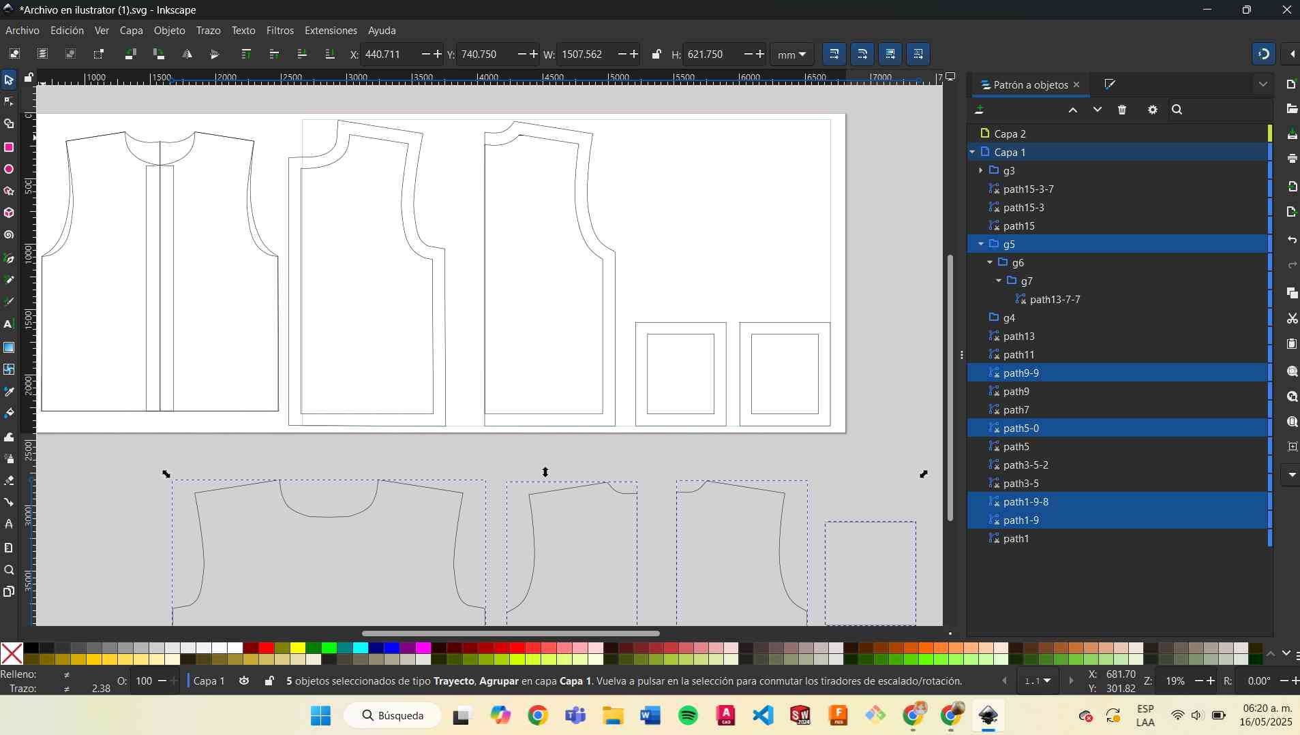
Task: Select the Node edit tool
Action: pyautogui.click(x=9, y=101)
